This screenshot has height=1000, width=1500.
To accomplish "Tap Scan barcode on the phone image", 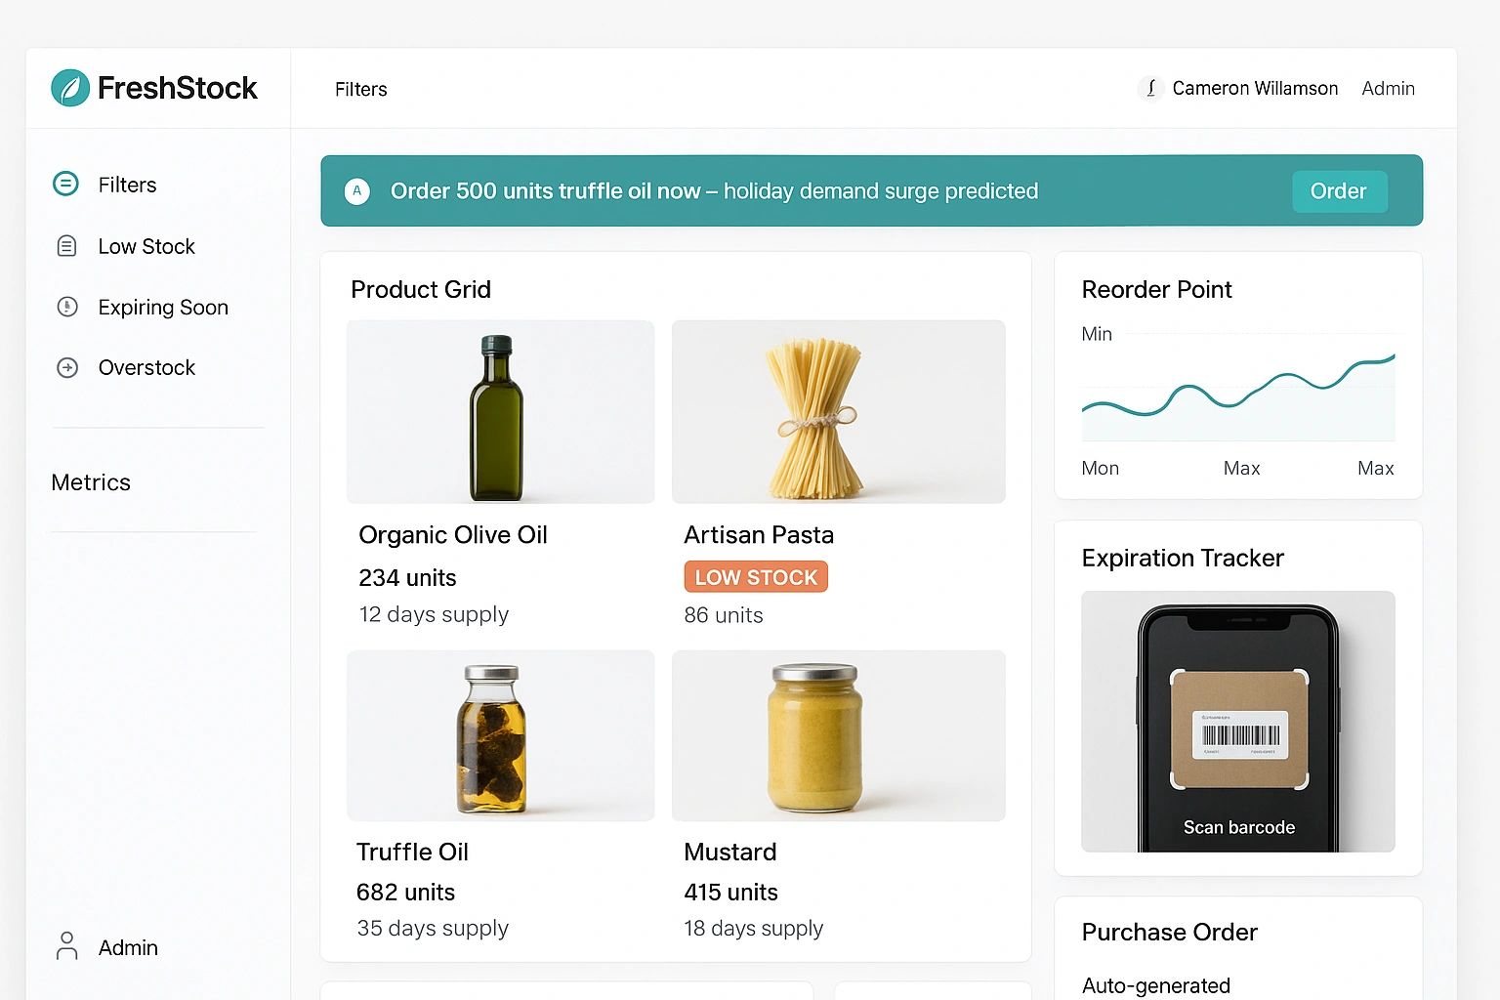I will pyautogui.click(x=1238, y=827).
